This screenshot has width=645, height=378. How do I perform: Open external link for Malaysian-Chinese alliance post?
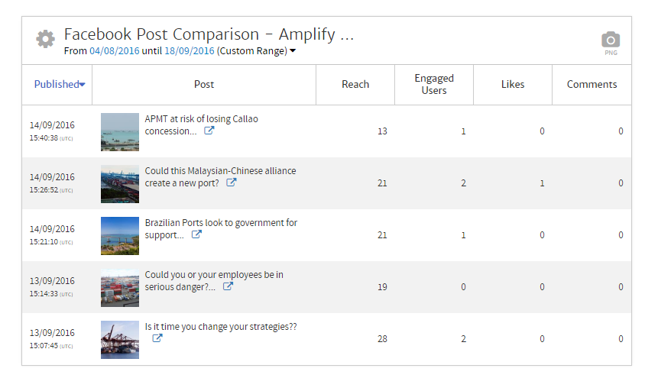[232, 183]
